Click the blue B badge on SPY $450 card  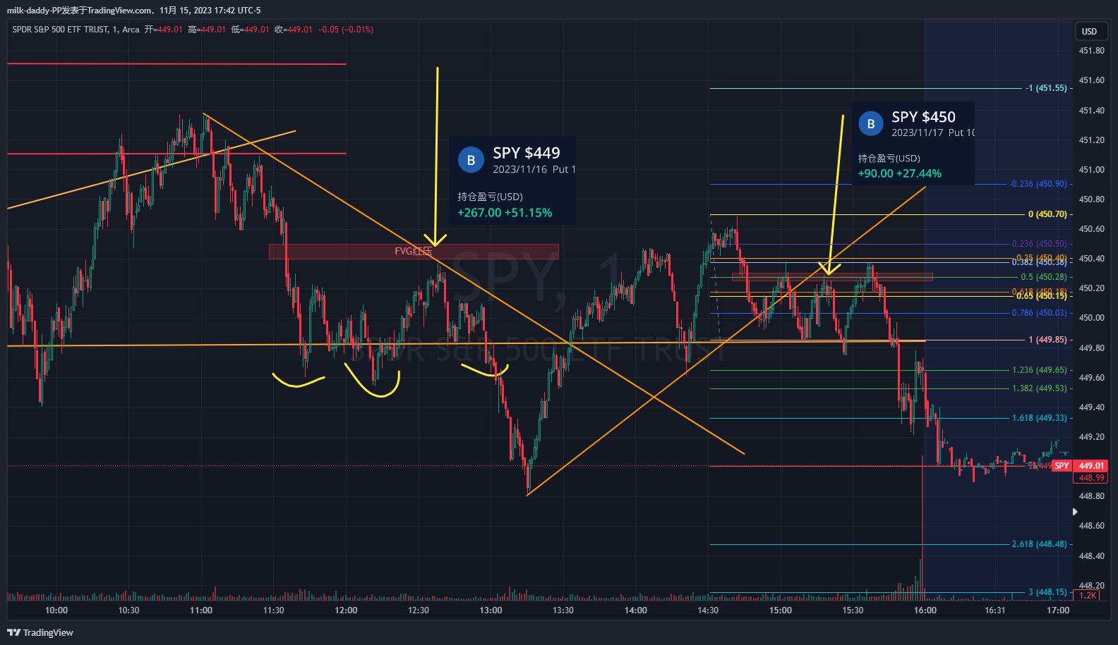(x=870, y=124)
